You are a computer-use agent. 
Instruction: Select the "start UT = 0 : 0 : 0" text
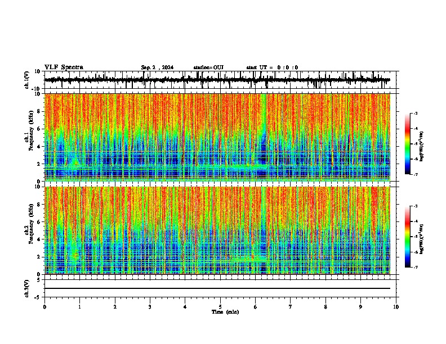pyautogui.click(x=272, y=67)
